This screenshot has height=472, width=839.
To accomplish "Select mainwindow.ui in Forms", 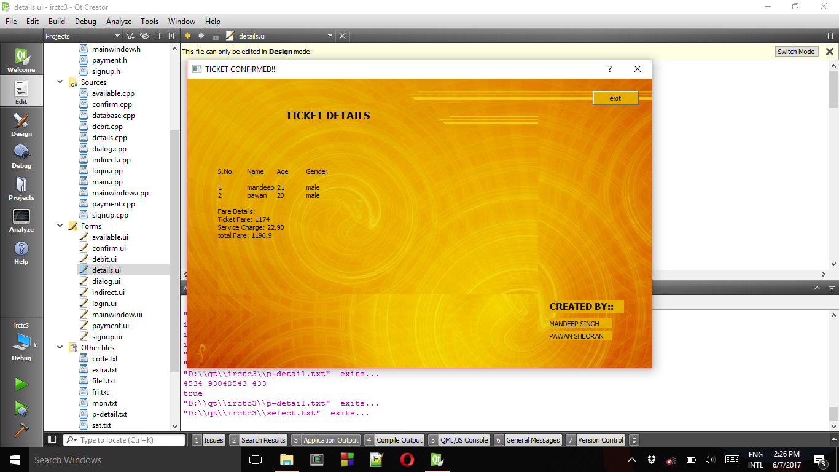I will click(x=117, y=314).
